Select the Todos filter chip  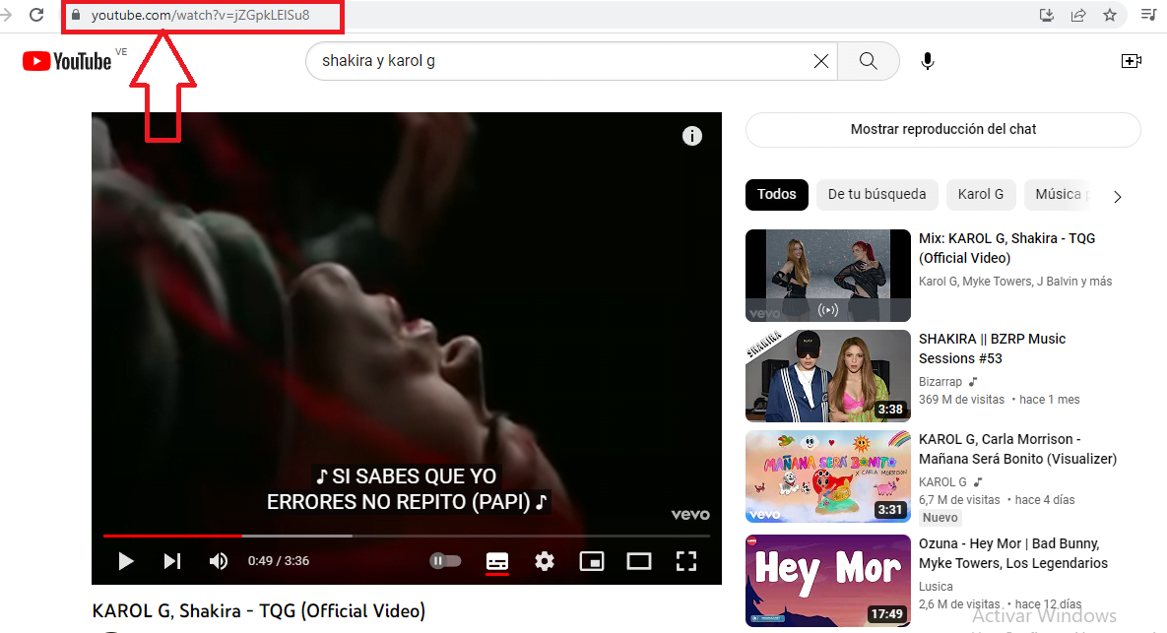[776, 195]
